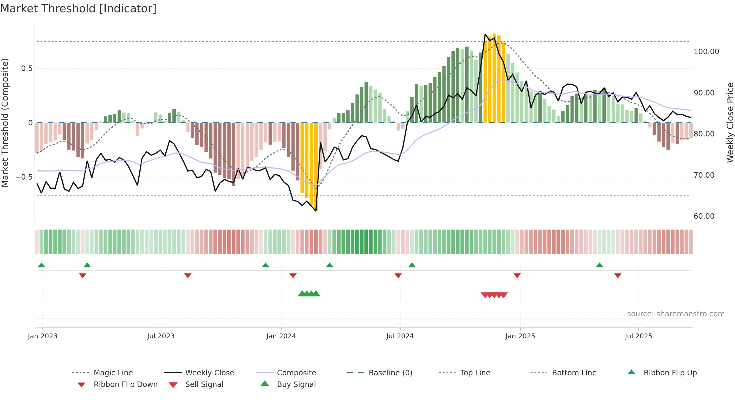Click the Ribbon Flip Down marker before January 2025
This screenshot has height=413, width=735.
pos(517,276)
